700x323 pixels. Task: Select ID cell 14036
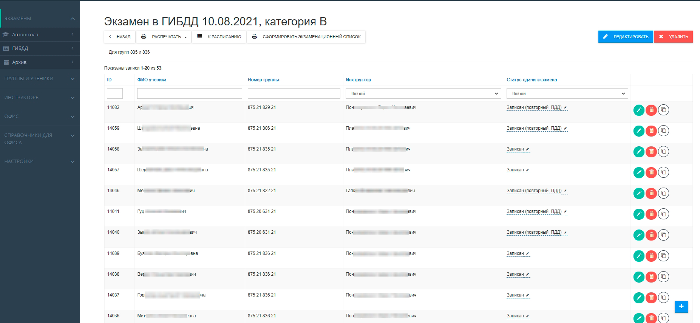click(x=113, y=316)
